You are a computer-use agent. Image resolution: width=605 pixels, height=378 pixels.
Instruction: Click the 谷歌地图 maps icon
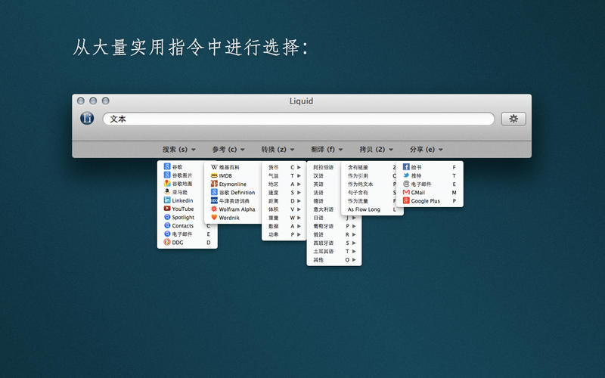pyautogui.click(x=167, y=184)
